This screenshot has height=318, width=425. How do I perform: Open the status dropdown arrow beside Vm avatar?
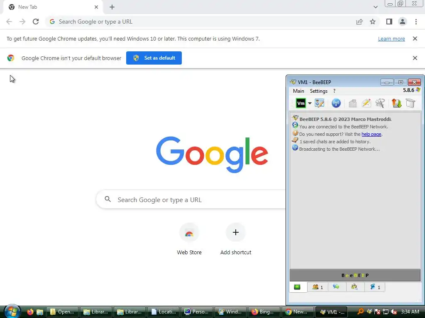tap(310, 103)
